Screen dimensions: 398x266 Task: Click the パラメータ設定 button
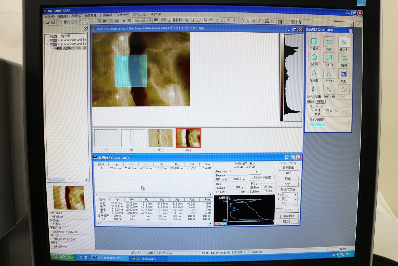click(261, 177)
